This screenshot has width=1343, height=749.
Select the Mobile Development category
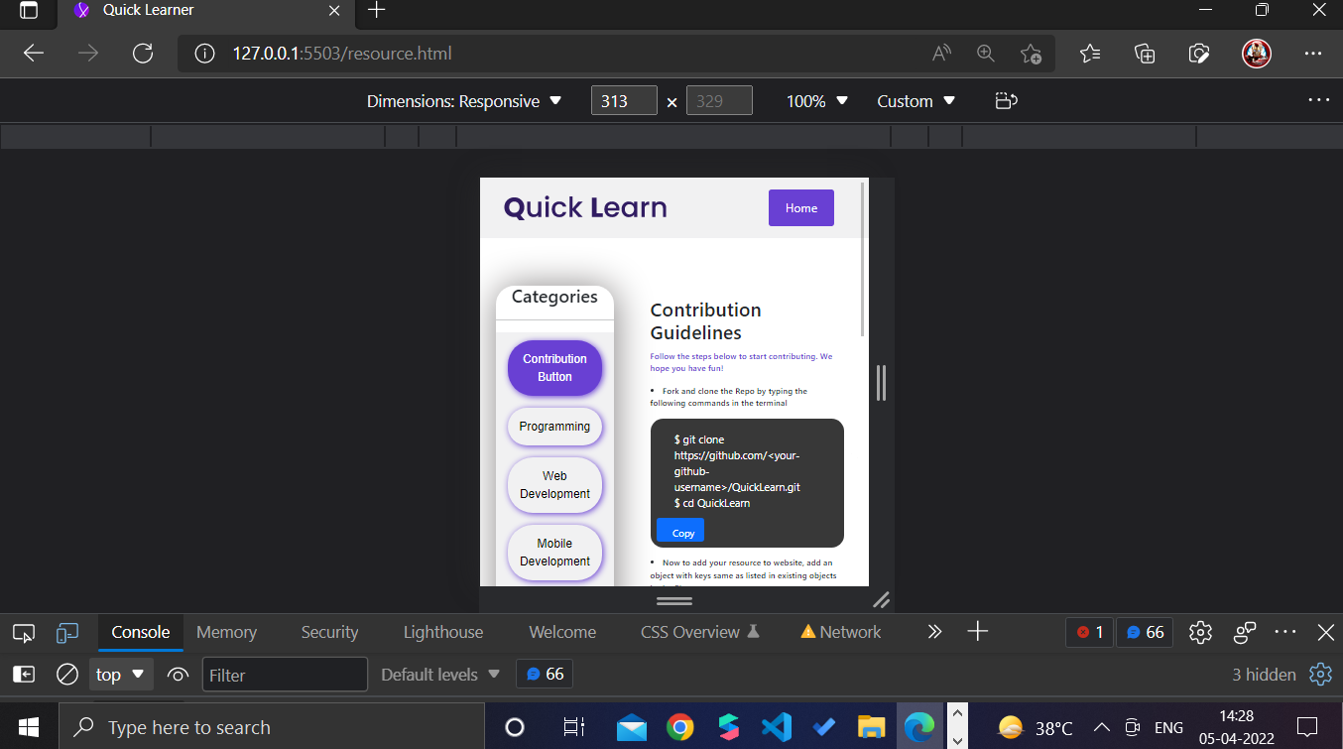(x=554, y=553)
